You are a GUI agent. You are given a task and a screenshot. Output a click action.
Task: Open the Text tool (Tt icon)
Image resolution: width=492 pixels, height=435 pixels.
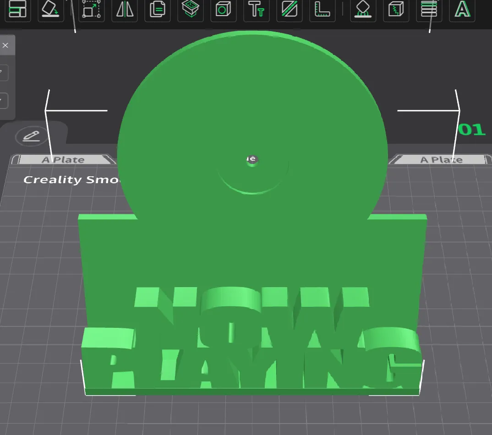pos(257,10)
